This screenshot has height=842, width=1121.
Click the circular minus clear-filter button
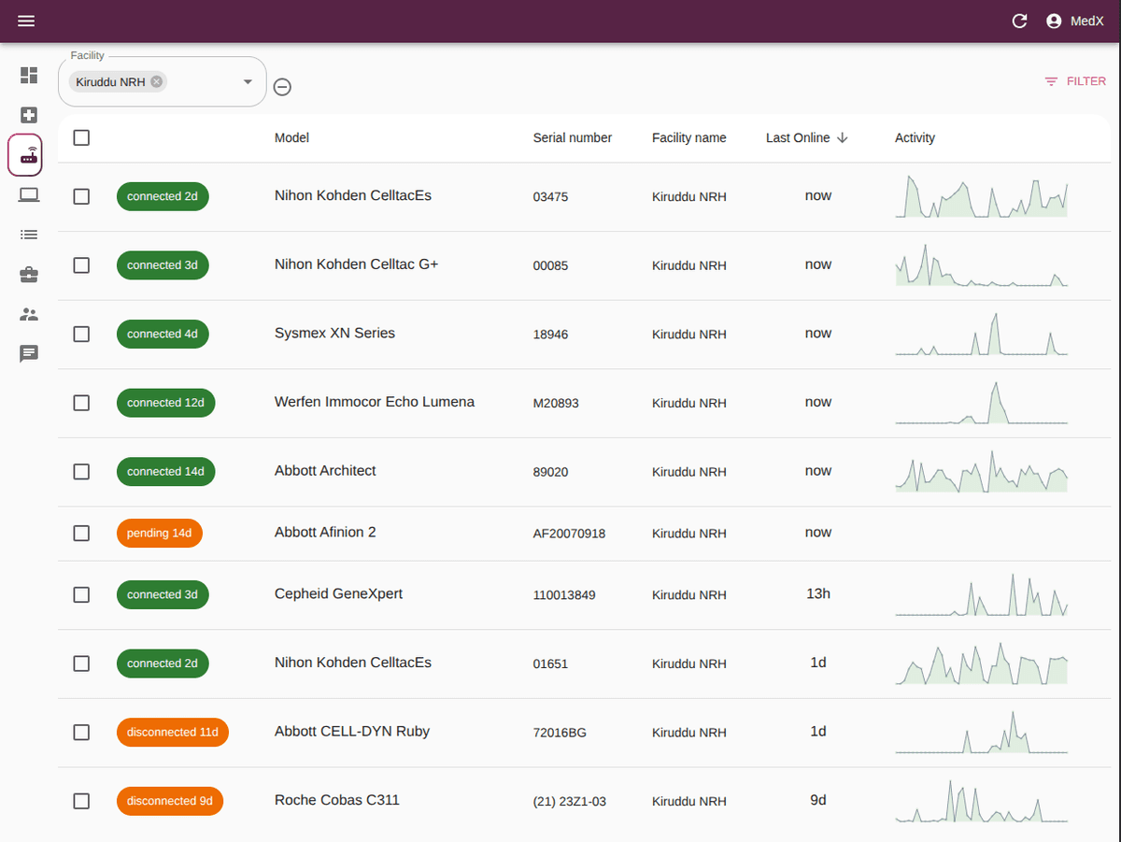282,86
